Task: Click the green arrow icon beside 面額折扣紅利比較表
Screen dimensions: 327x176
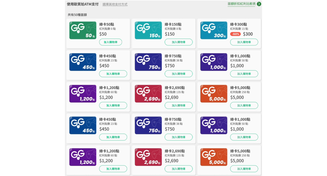Action: [x=259, y=4]
